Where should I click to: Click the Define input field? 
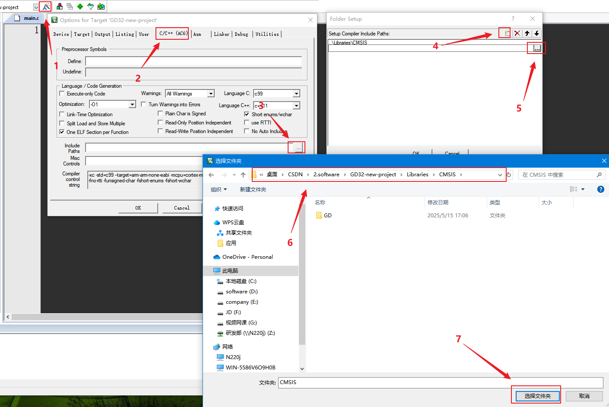click(193, 61)
